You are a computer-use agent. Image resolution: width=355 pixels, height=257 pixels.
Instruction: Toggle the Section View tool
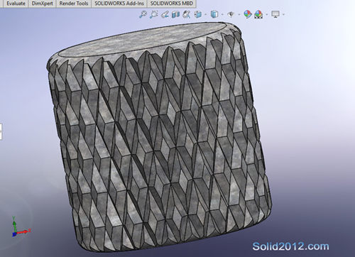(x=175, y=14)
